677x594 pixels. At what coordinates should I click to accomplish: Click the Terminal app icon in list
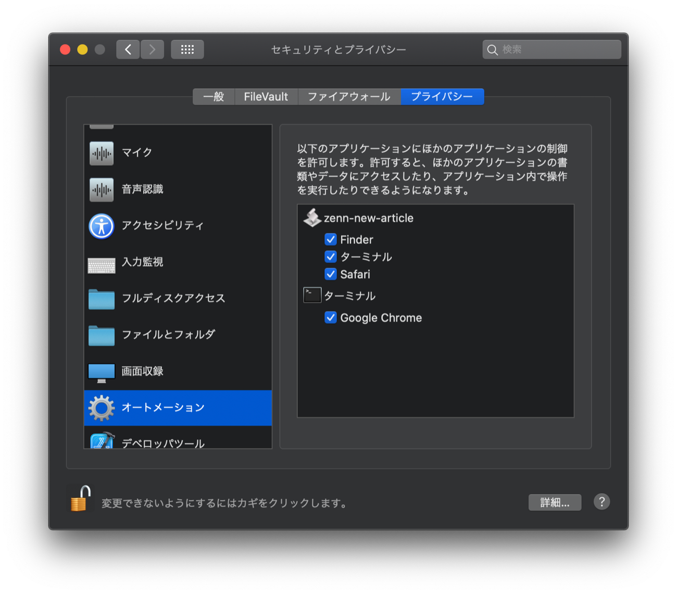(x=312, y=295)
